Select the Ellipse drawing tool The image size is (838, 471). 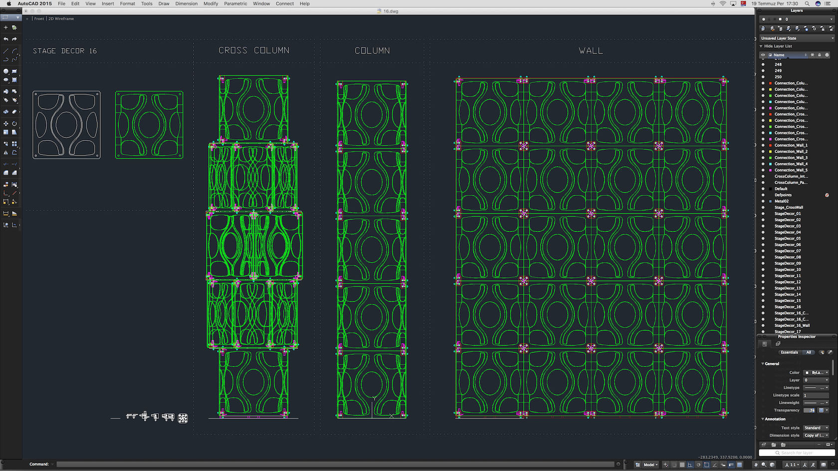point(6,79)
